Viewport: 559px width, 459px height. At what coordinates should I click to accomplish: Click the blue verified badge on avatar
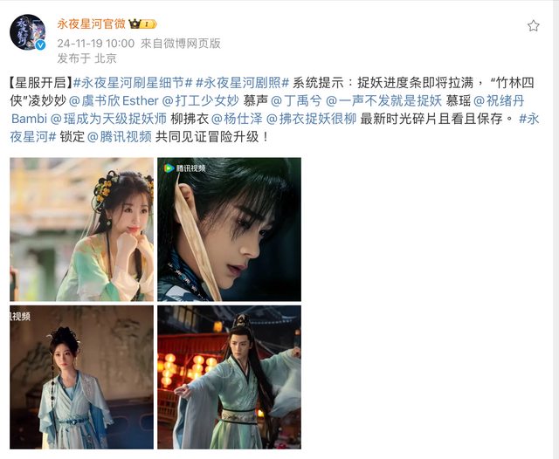point(41,45)
